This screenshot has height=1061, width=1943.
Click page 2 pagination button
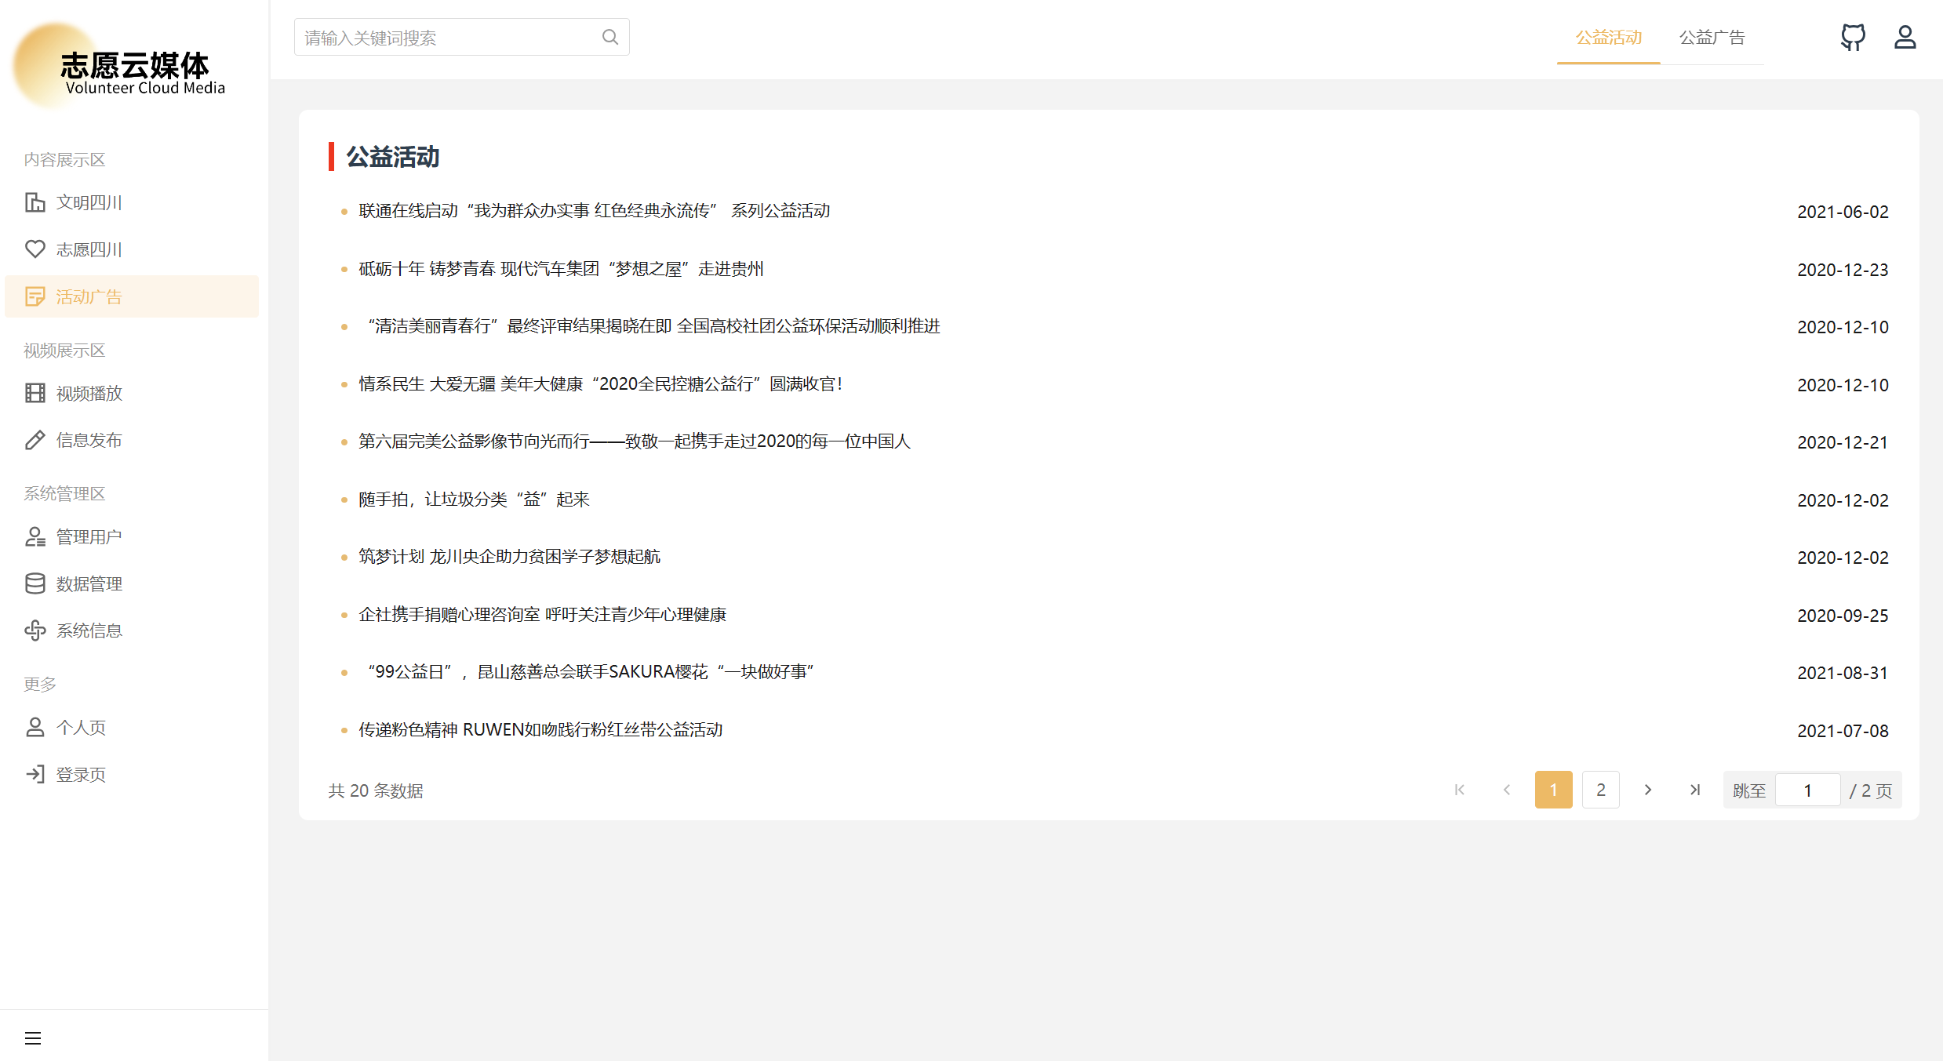pyautogui.click(x=1600, y=790)
